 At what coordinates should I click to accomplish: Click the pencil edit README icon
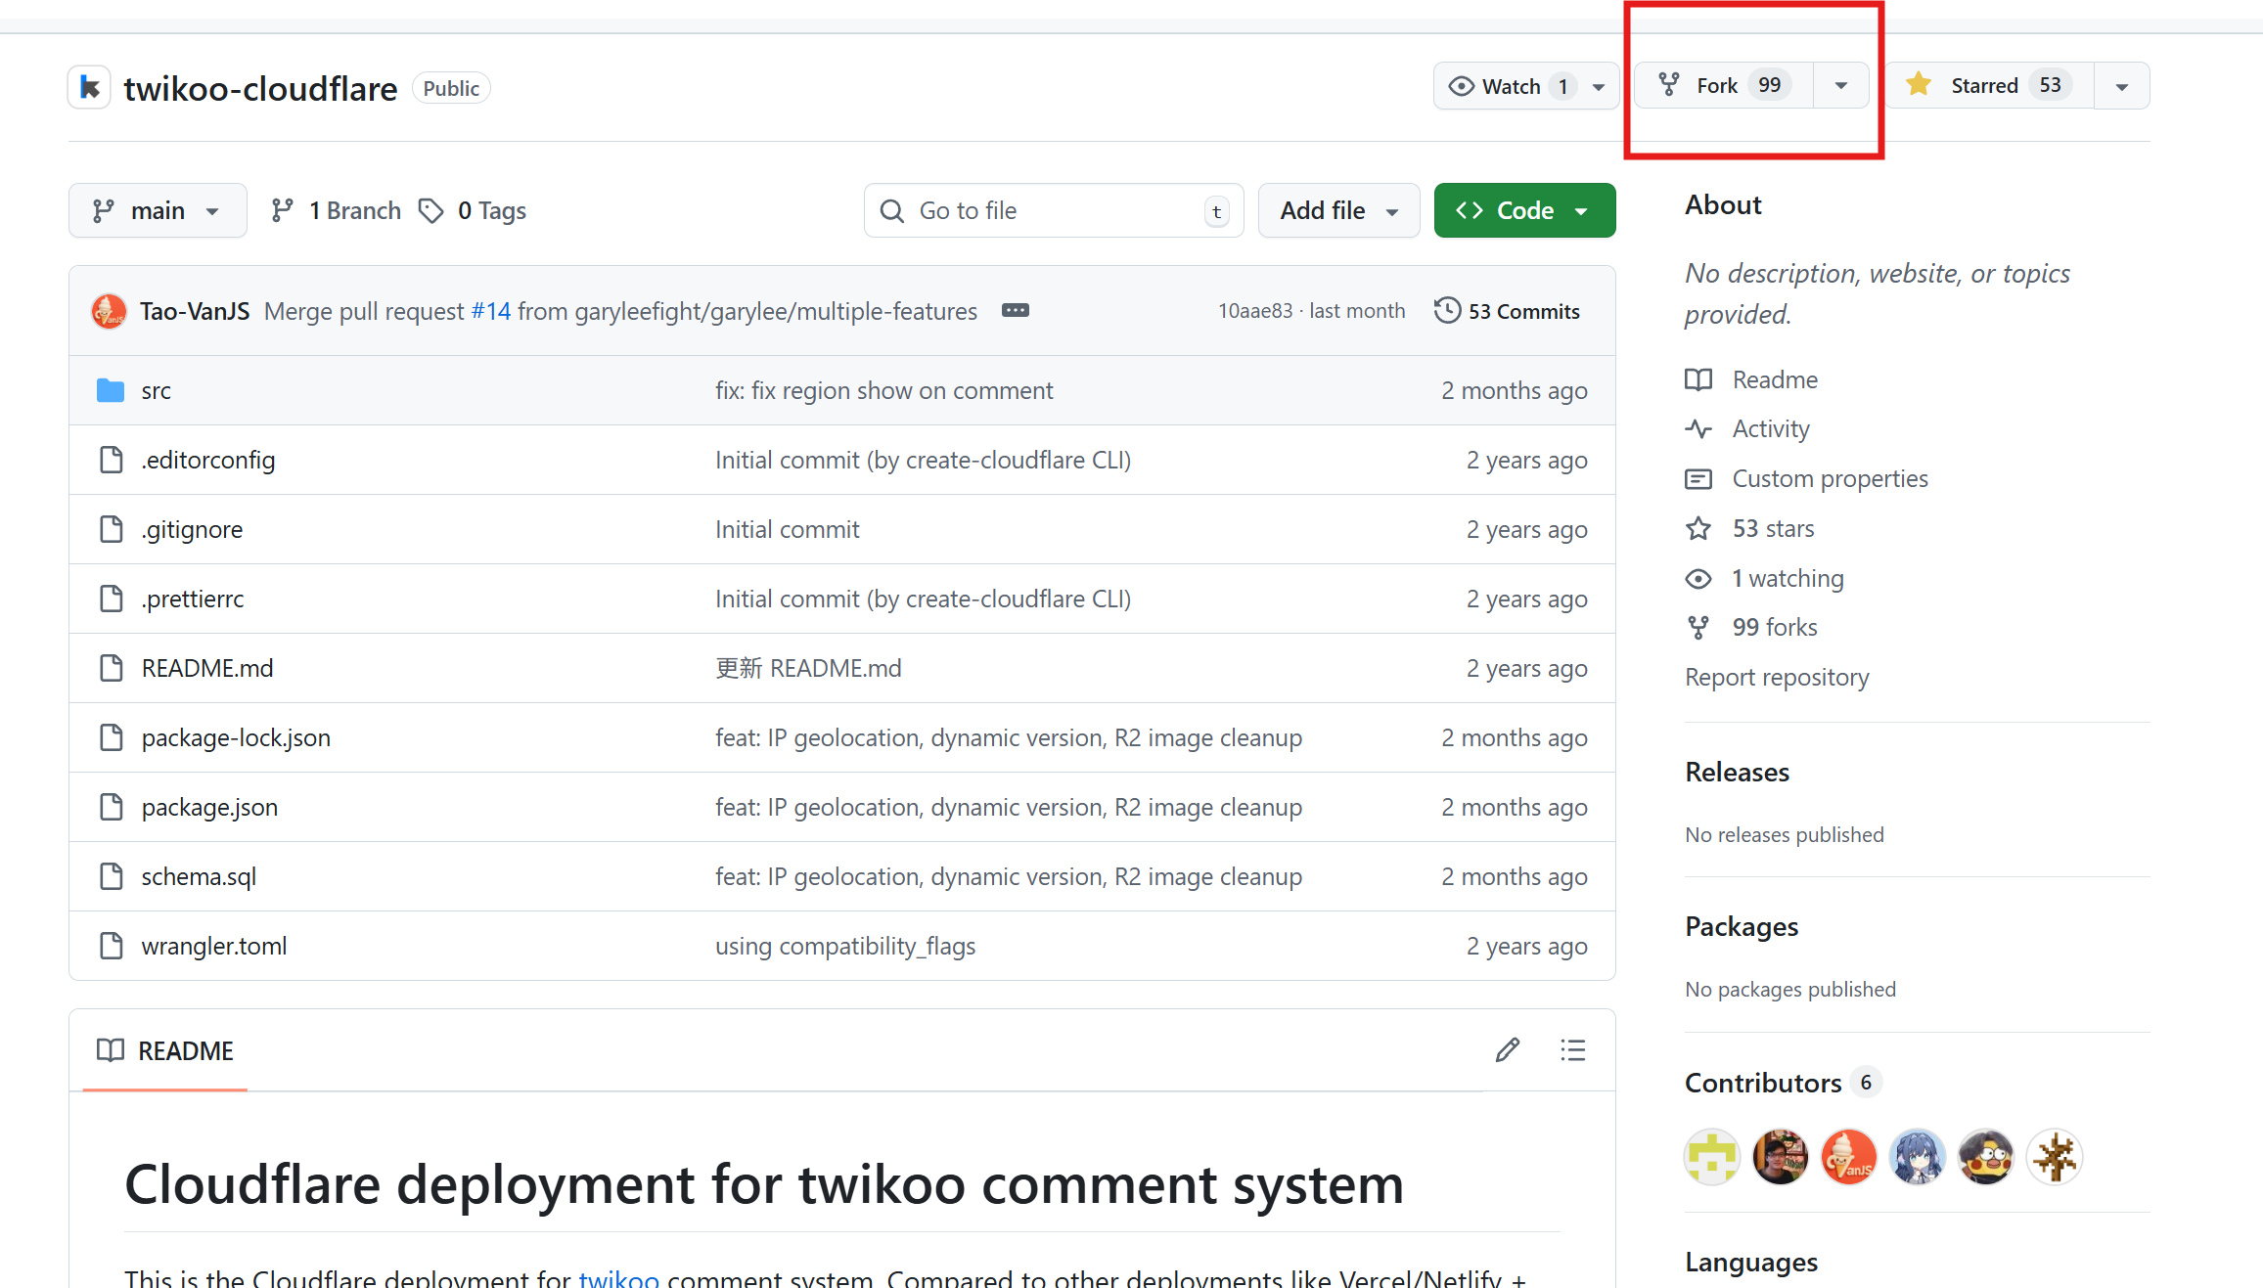1508,1050
